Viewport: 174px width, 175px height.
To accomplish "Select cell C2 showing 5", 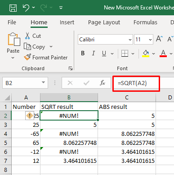I will [x=127, y=116].
